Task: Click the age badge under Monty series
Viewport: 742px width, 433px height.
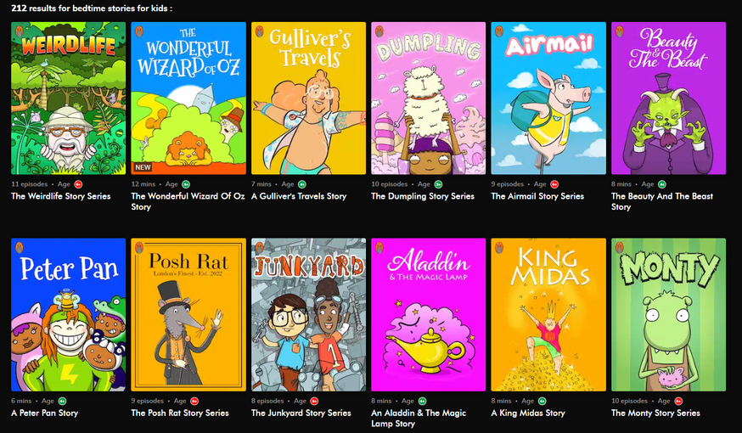Action: [678, 402]
